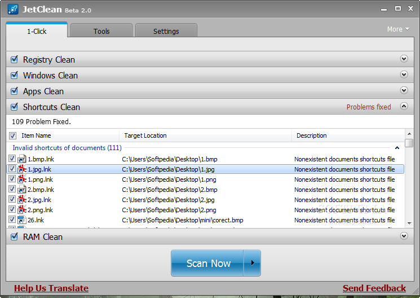This screenshot has width=420, height=298.
Task: Open the Send Feedback link
Action: point(374,288)
